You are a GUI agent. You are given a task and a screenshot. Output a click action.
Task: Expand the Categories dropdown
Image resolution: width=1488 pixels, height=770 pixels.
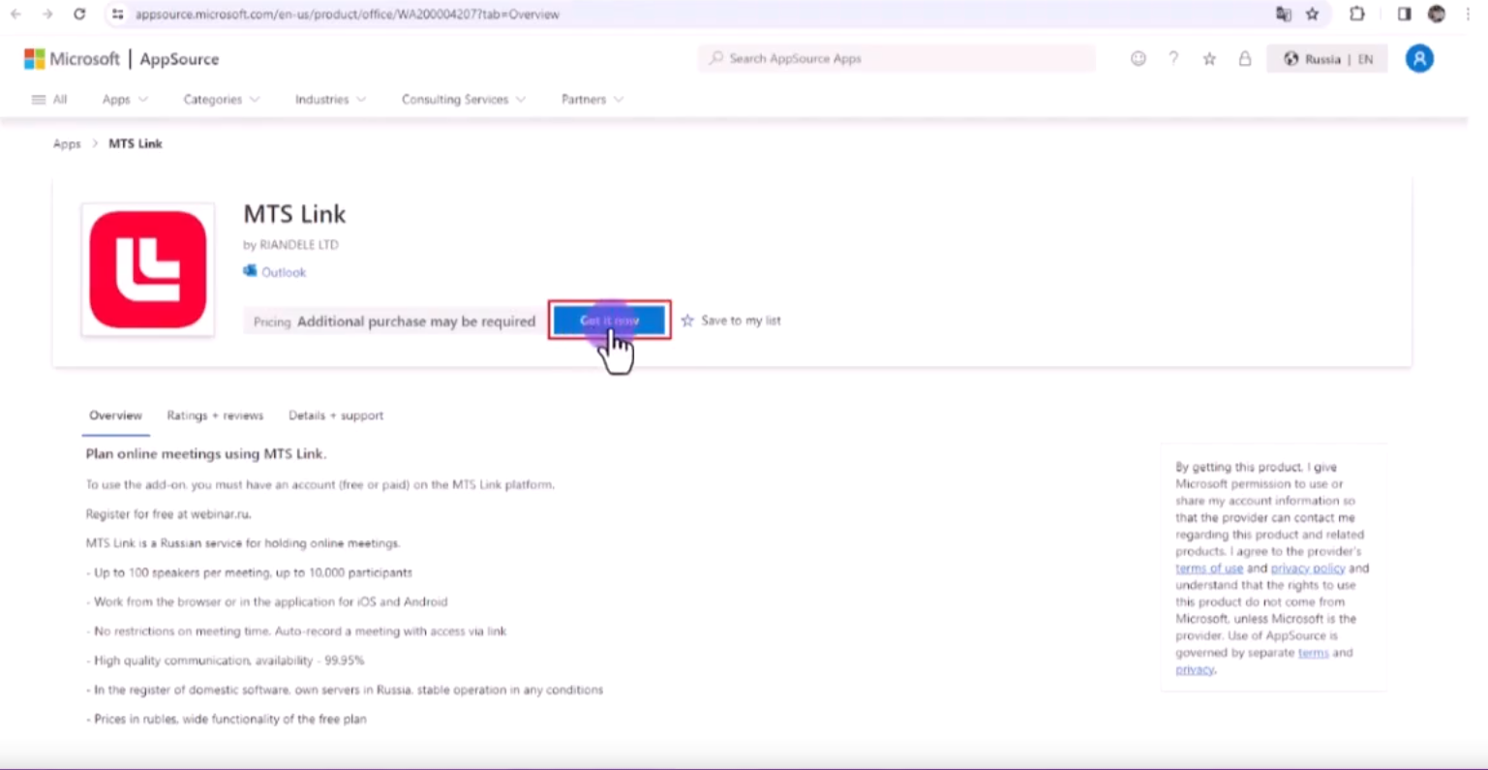click(222, 100)
